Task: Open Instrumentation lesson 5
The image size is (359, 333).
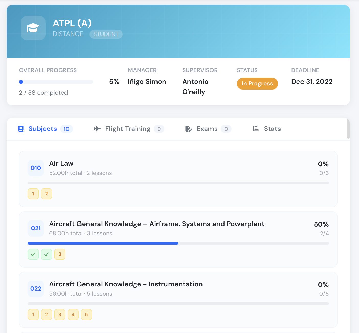Action: [x=86, y=315]
